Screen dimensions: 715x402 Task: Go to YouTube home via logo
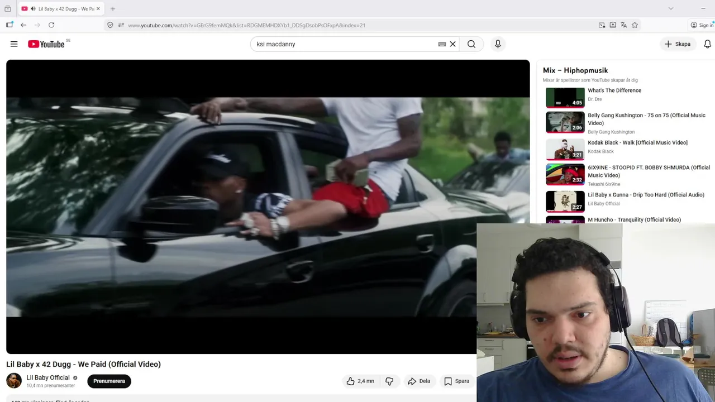46,44
